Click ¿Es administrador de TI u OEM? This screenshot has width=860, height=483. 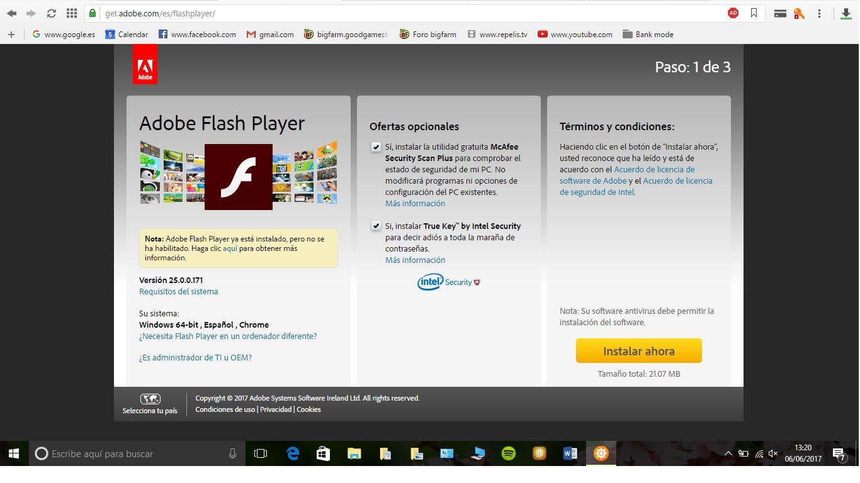click(x=195, y=358)
